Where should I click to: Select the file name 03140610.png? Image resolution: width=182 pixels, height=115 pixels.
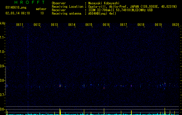(16, 7)
